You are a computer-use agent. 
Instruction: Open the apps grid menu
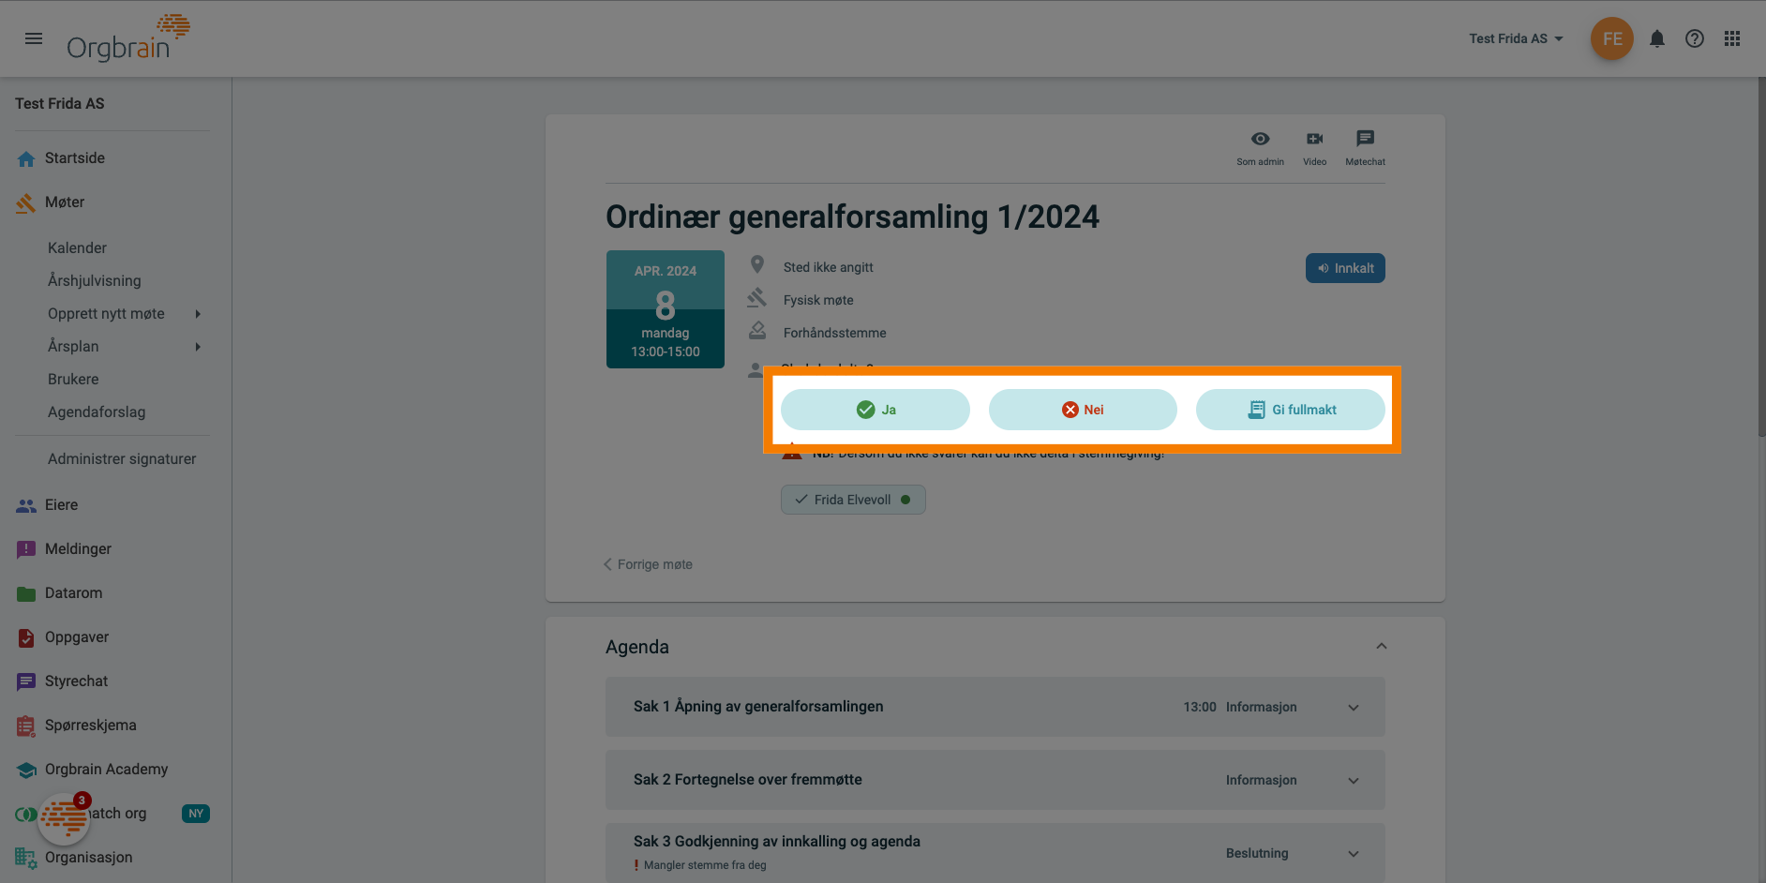pyautogui.click(x=1732, y=38)
